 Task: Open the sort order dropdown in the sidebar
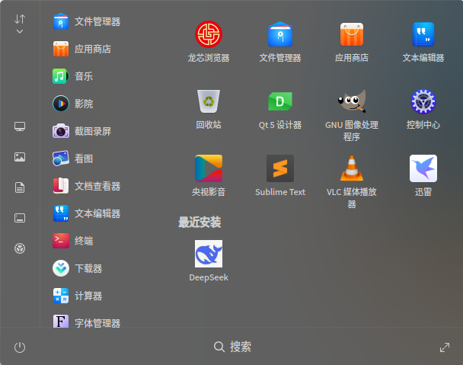20,24
